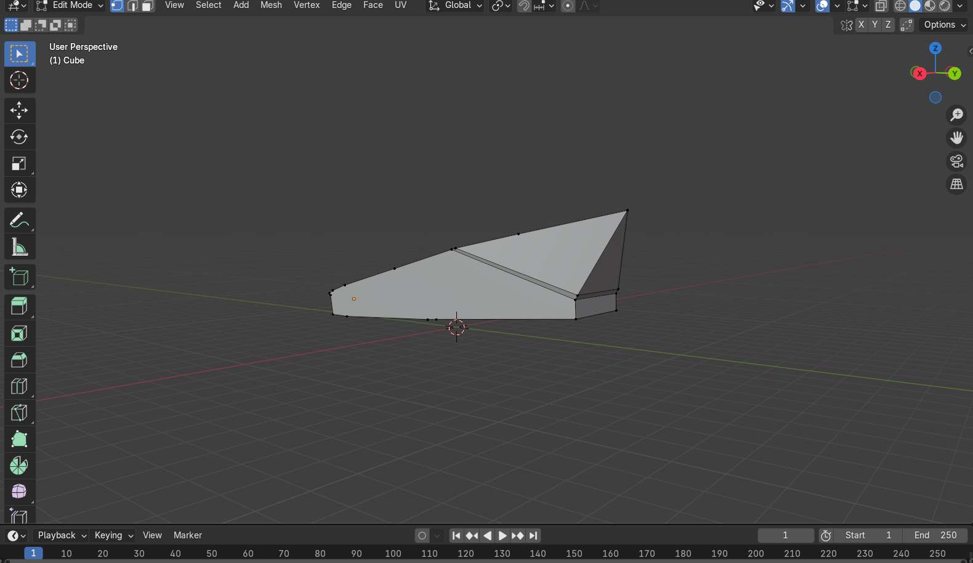Click the Zoom magnifier viewport icon
The width and height of the screenshot is (973, 563).
(x=956, y=115)
